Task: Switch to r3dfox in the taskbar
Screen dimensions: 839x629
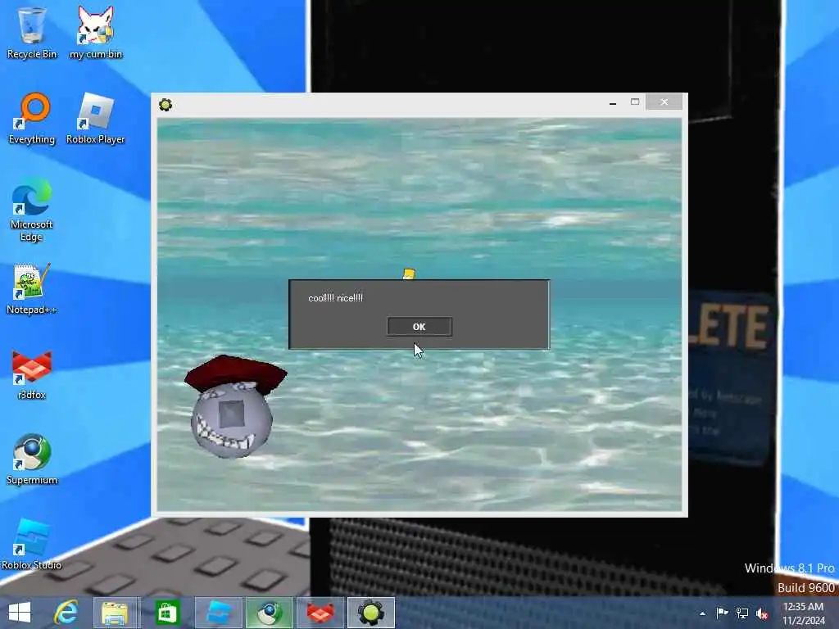Action: [x=320, y=613]
